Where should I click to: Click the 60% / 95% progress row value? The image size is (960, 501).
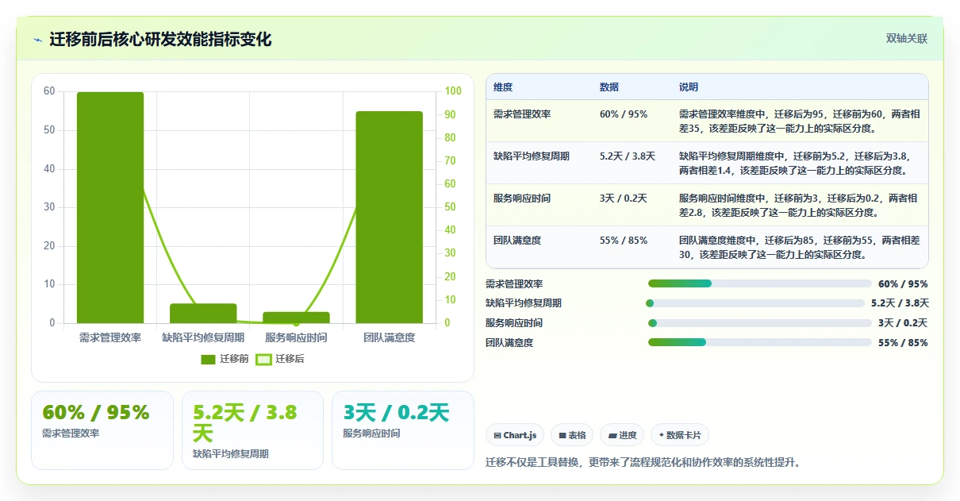point(903,284)
